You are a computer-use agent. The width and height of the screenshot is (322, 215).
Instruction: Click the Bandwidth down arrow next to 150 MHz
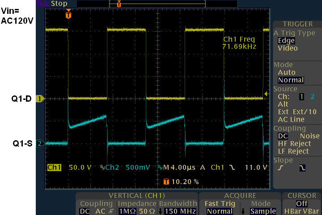coord(161,211)
